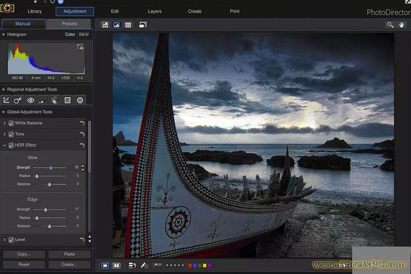Select the Red-Eye Removal tool
Viewport: 411px width, 274px height.
[x=31, y=100]
